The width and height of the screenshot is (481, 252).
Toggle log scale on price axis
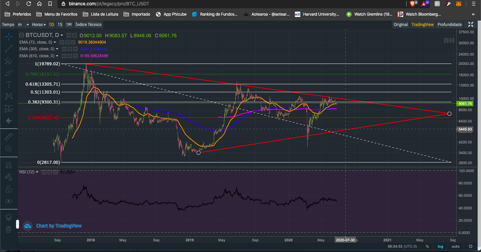440,246
